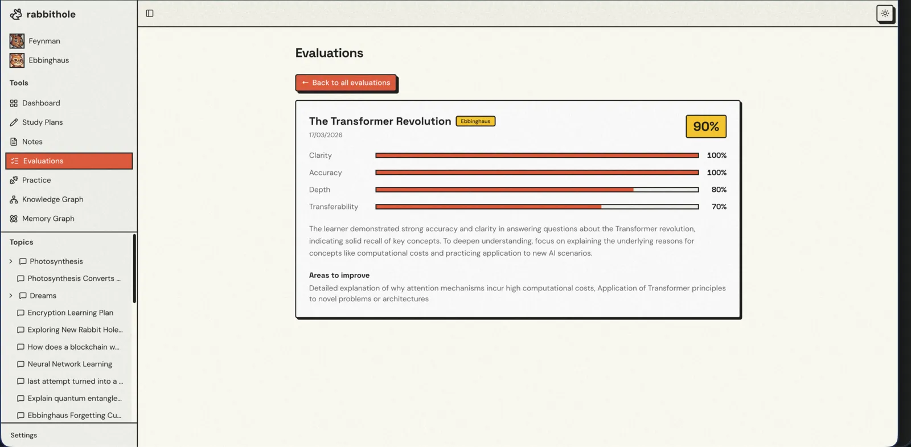Click chat icon beside Ebbinghaus Forgetting Cu
This screenshot has height=447, width=911.
[20, 416]
